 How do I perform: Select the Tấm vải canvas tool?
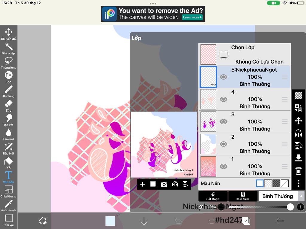[x=8, y=220]
